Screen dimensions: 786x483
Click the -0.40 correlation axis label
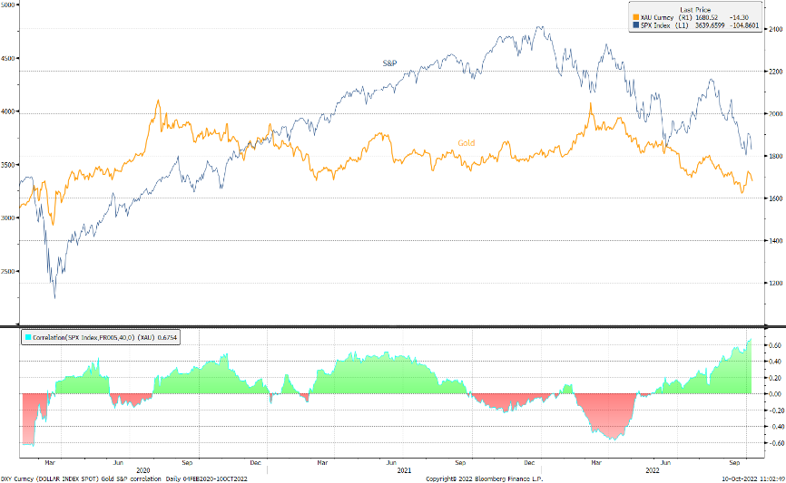(775, 427)
